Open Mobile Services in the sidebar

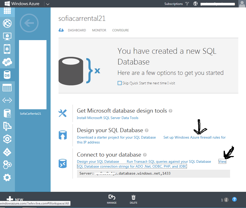tap(7, 49)
